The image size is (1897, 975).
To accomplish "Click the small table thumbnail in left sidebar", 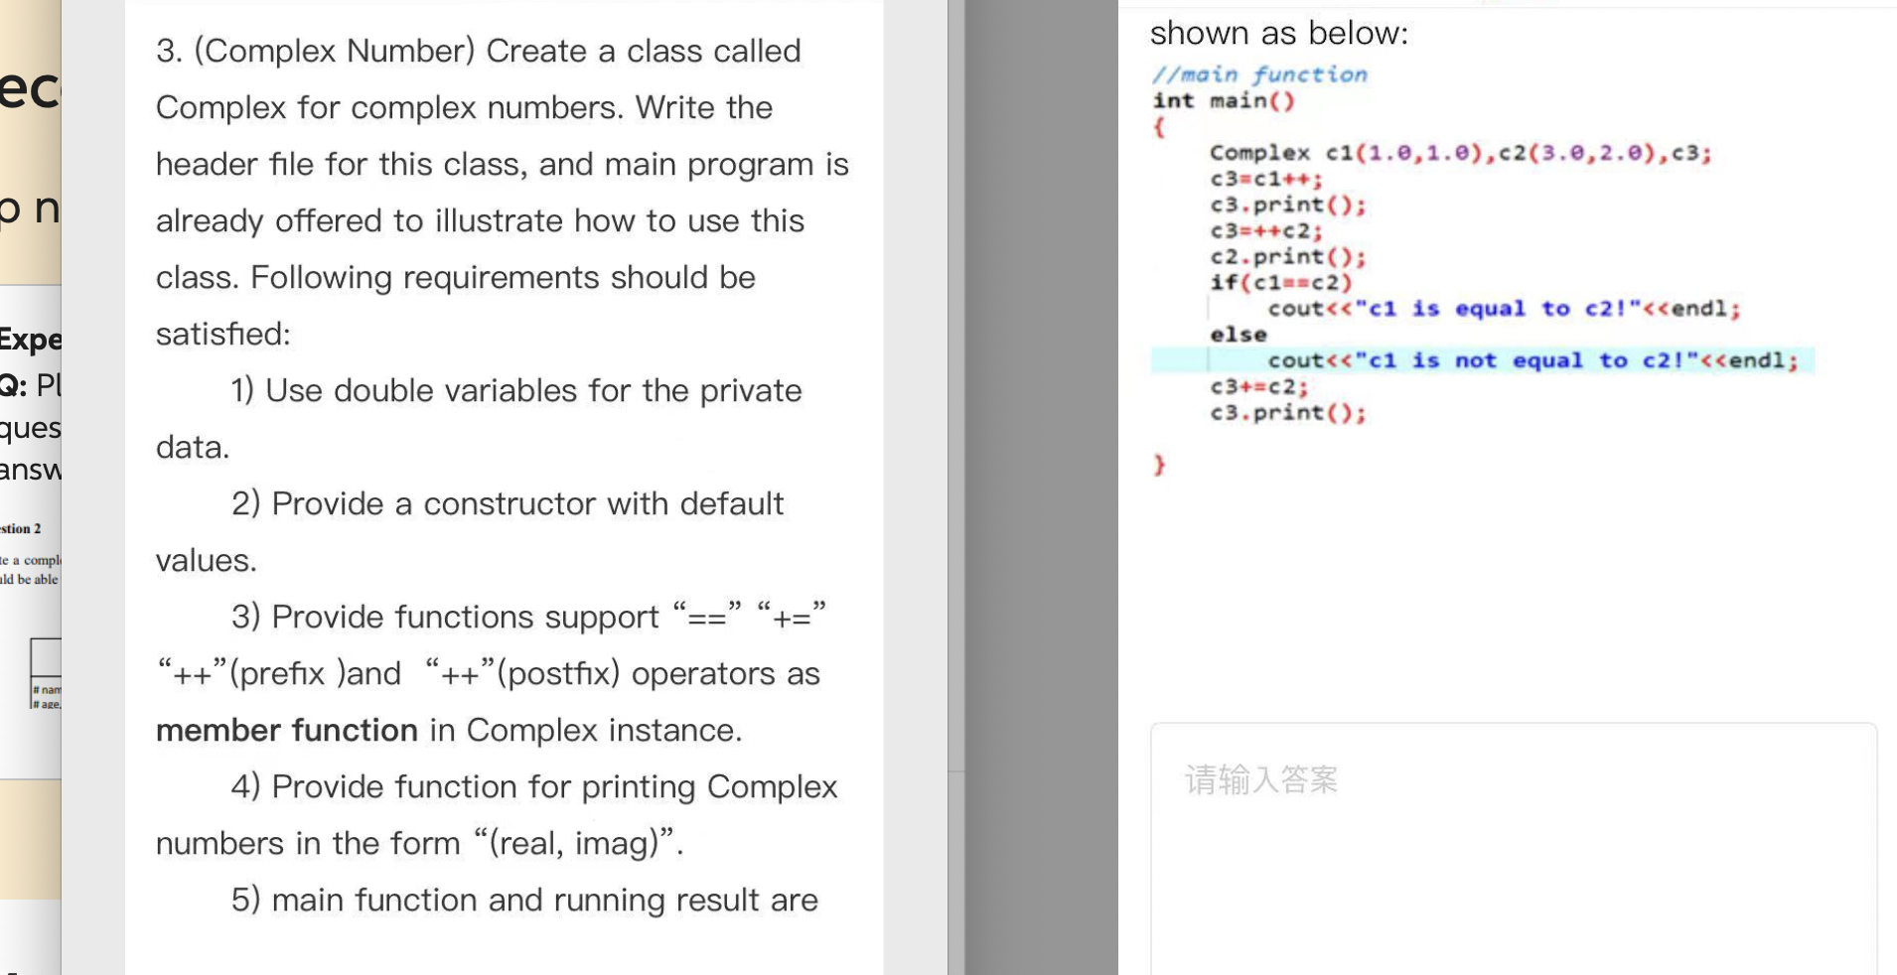I will 47,673.
